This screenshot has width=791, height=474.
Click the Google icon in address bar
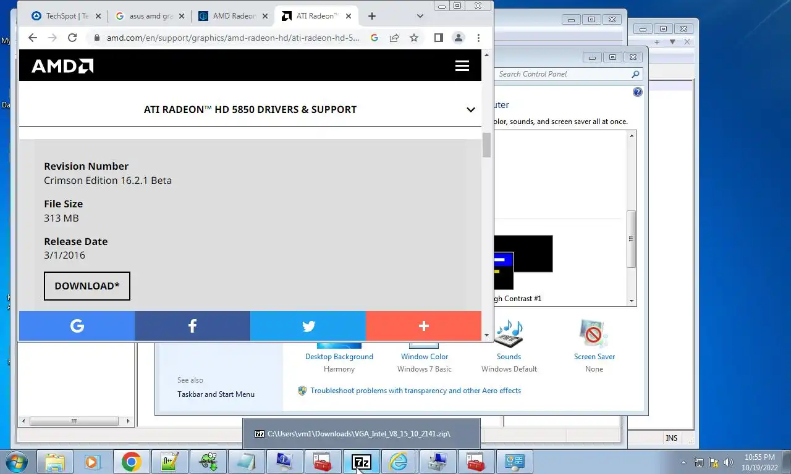point(374,38)
